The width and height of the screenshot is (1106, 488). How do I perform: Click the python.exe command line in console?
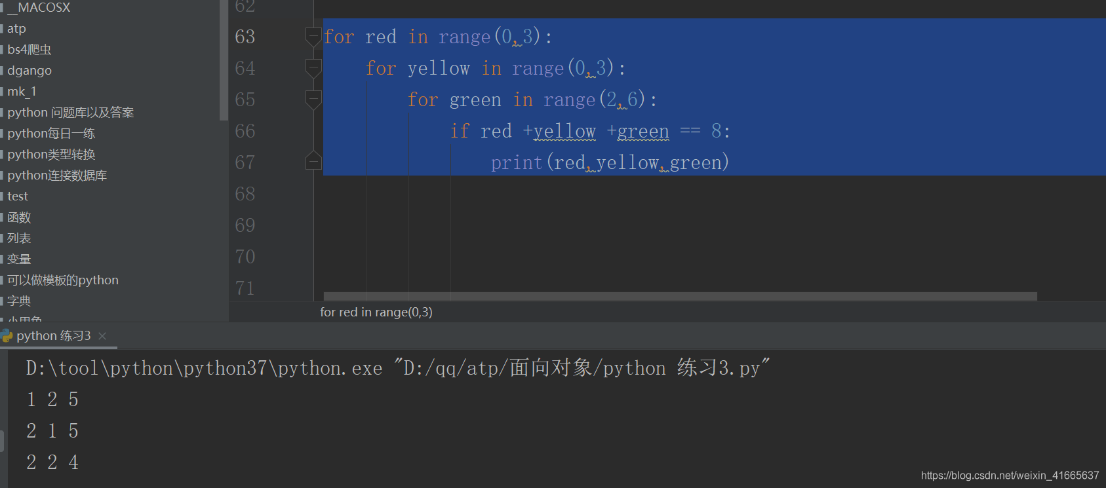398,368
